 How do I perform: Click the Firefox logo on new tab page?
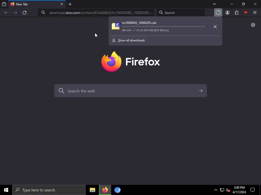pyautogui.click(x=131, y=61)
